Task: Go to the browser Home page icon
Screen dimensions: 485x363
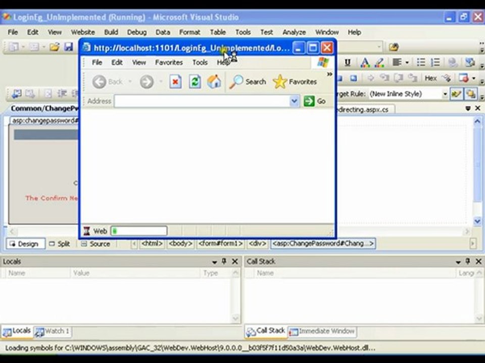Action: pos(214,82)
